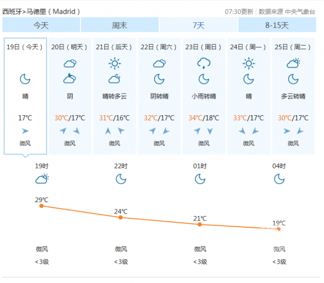This screenshot has width=324, height=283.
Task: Click the moon icon for 22日 night
Action: coord(159,79)
